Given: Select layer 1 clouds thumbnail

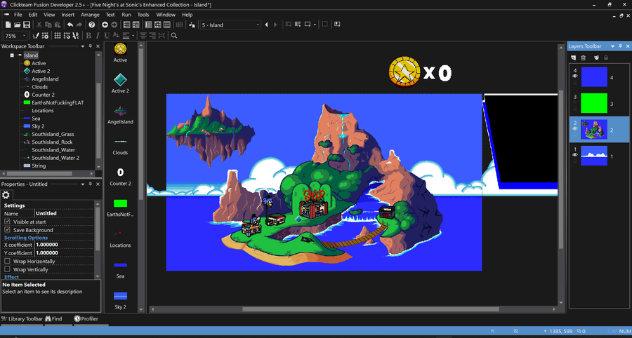Looking at the screenshot, I should [x=593, y=156].
